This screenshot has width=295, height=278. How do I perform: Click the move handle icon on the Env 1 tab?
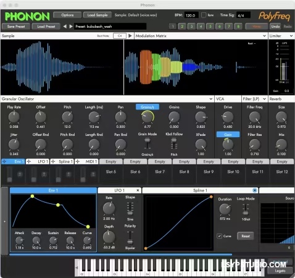[x=4, y=162]
